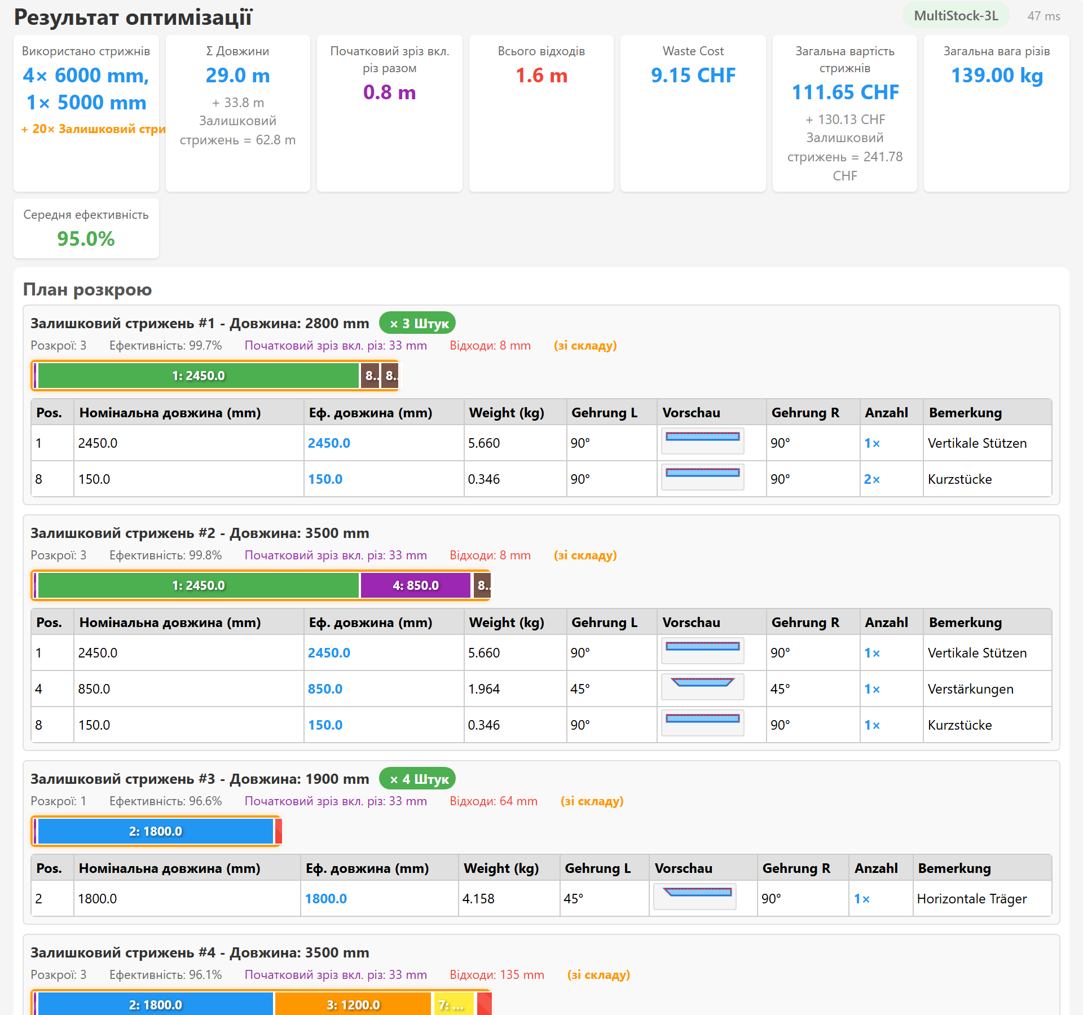
Task: Click the Відходи: 64 mm label
Action: (x=494, y=801)
